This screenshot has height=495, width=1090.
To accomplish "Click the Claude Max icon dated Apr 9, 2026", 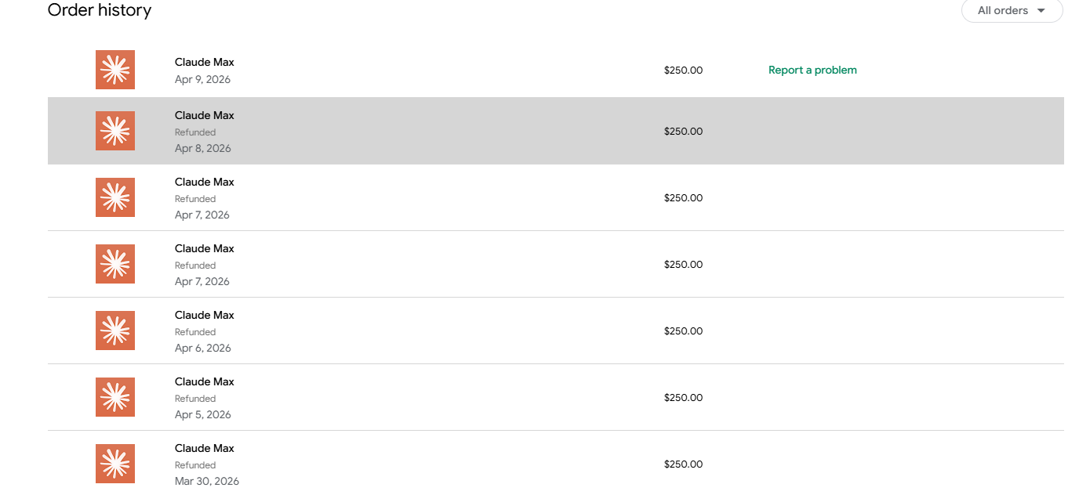I will [x=115, y=70].
